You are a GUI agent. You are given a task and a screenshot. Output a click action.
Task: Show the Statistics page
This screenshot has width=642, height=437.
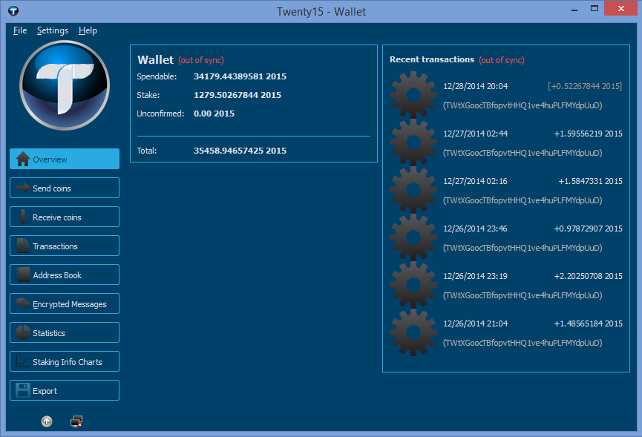(65, 332)
